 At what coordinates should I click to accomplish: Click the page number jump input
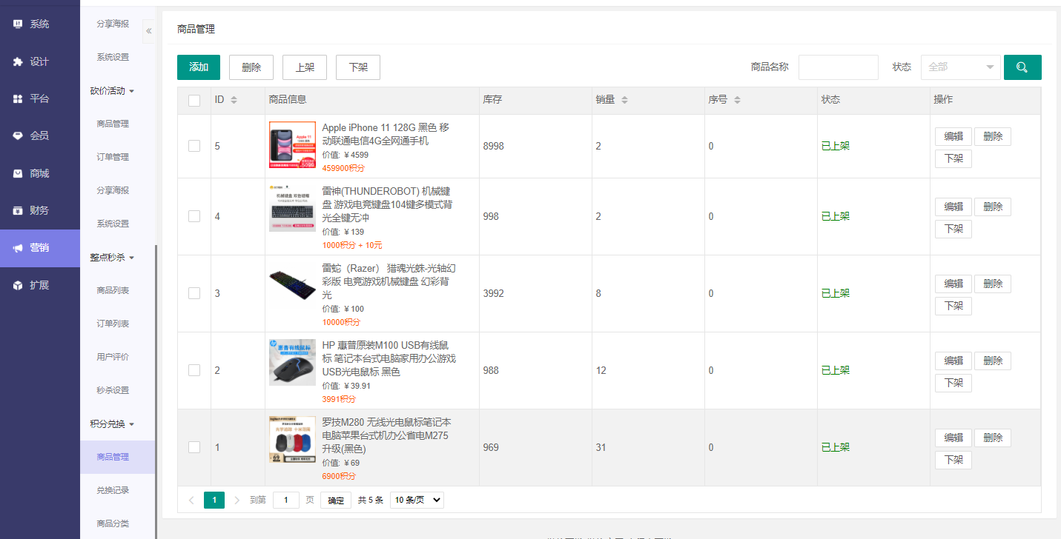[x=286, y=500]
